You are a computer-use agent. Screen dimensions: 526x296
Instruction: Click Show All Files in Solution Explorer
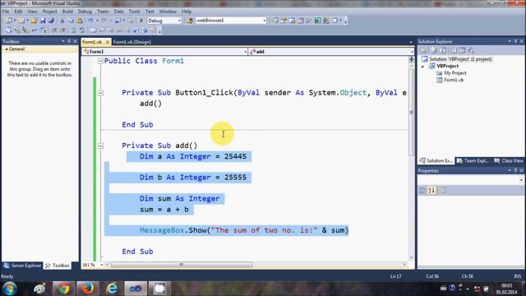434,50
